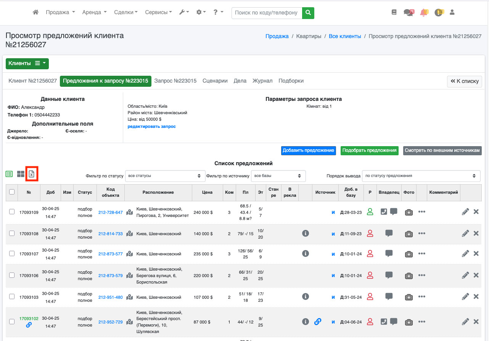Screen dimensions: 489x341
Task: Click the home icon in navbar
Action: pos(35,13)
